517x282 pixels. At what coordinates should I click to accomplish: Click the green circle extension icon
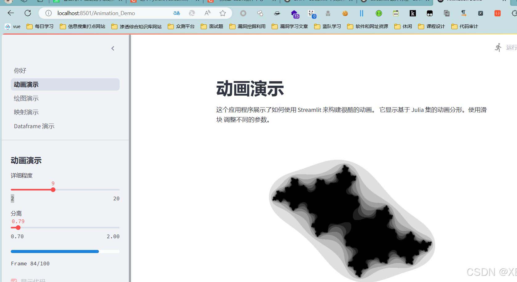pos(379,13)
